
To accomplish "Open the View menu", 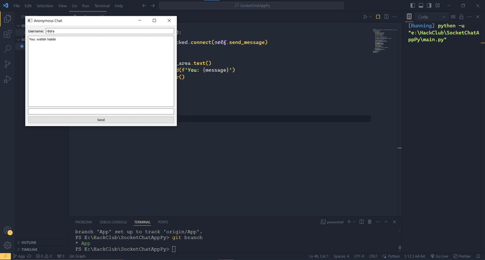I will pos(63,6).
